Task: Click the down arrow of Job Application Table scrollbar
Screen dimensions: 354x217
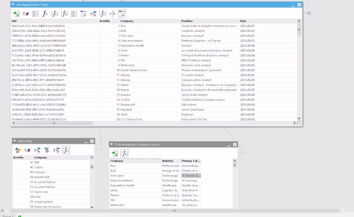Action: pos(299,119)
